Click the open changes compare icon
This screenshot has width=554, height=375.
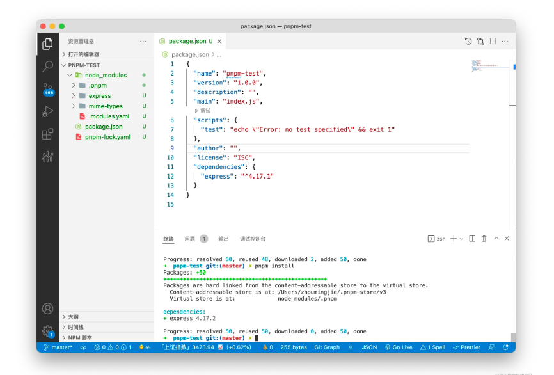480,42
